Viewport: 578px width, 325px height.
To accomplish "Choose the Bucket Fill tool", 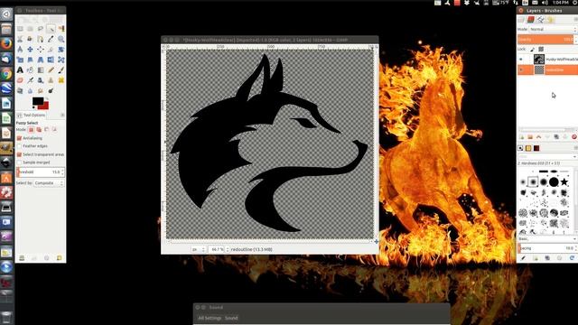I will click(30, 70).
